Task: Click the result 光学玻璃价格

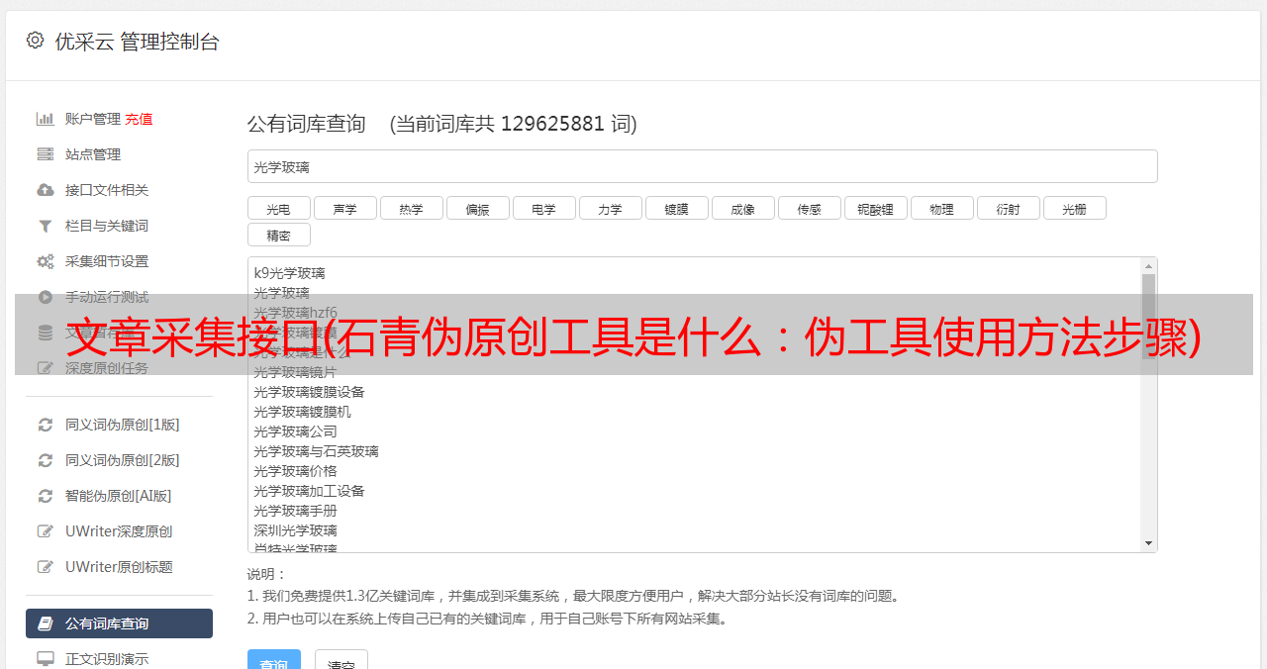Action: coord(295,471)
